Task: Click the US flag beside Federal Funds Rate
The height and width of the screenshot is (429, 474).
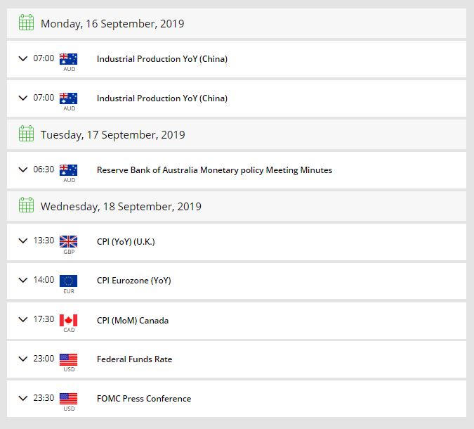Action: tap(68, 359)
